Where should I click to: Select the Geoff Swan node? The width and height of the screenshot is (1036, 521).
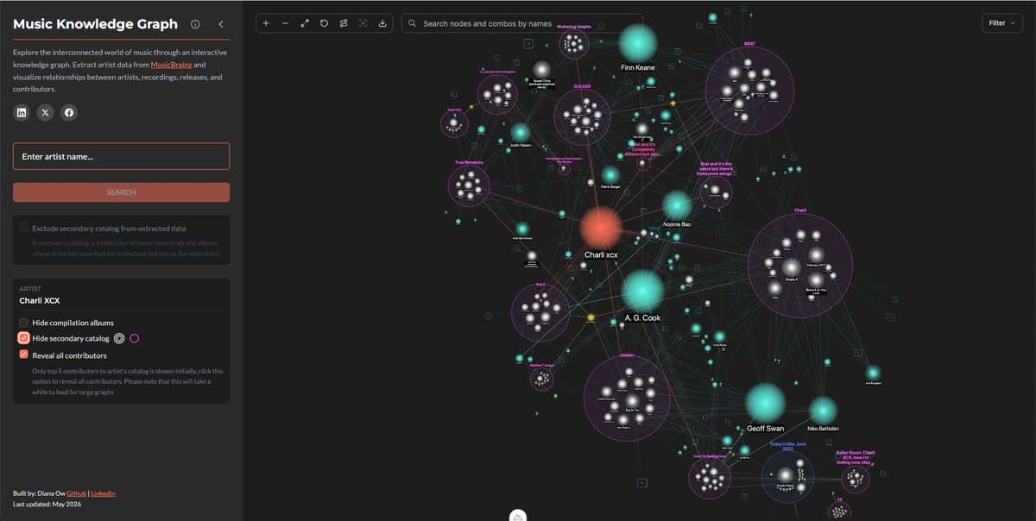(765, 403)
